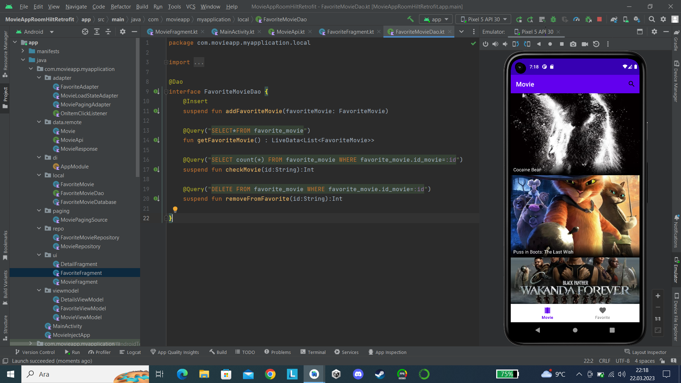681x383 pixels.
Task: Open the Pixel 5 API 30 device dropdown
Action: [483, 19]
